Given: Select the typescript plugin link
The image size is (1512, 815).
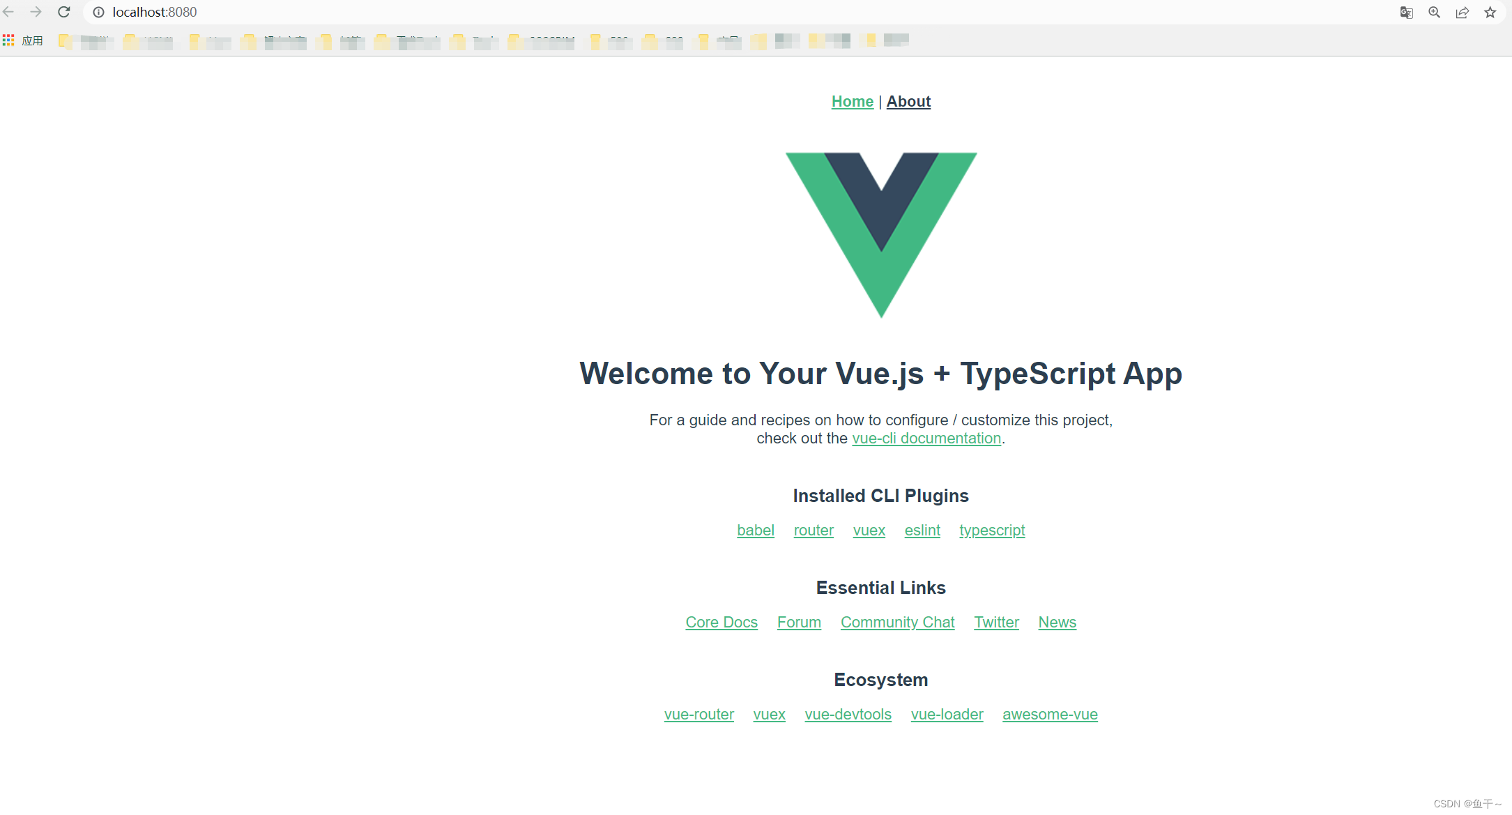Looking at the screenshot, I should 992,530.
